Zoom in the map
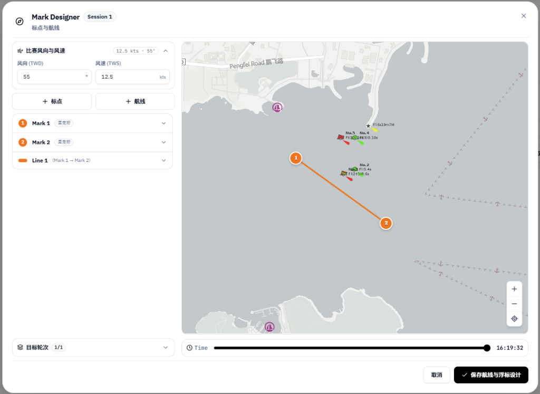Screen dimensions: 540x394 pos(514,289)
